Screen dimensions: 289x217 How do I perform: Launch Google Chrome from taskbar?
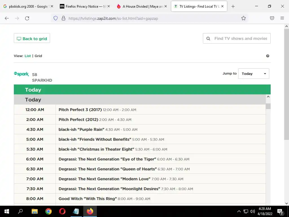pos(49,211)
